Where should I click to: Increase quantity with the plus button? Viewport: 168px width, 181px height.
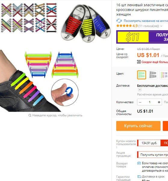159,102
